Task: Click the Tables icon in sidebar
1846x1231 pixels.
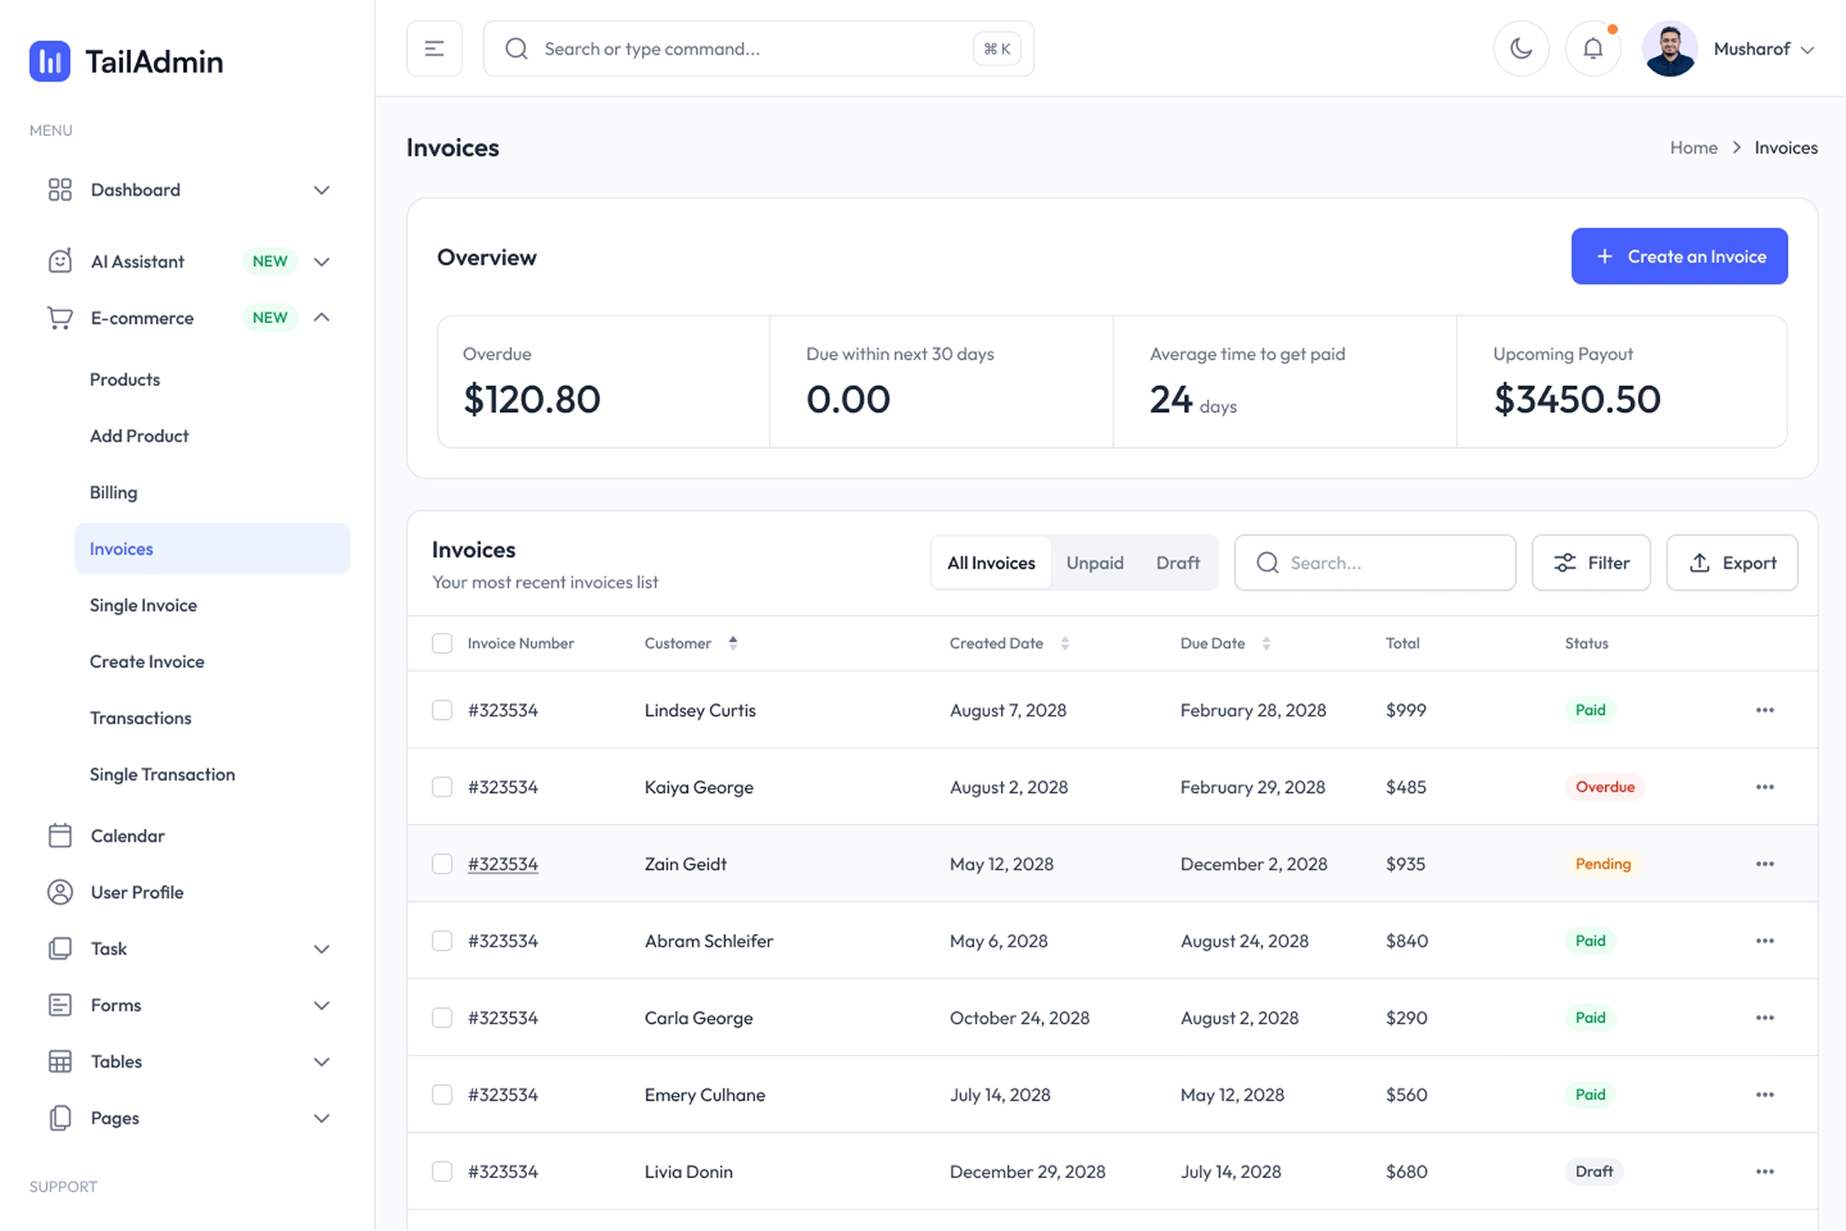Action: [60, 1061]
